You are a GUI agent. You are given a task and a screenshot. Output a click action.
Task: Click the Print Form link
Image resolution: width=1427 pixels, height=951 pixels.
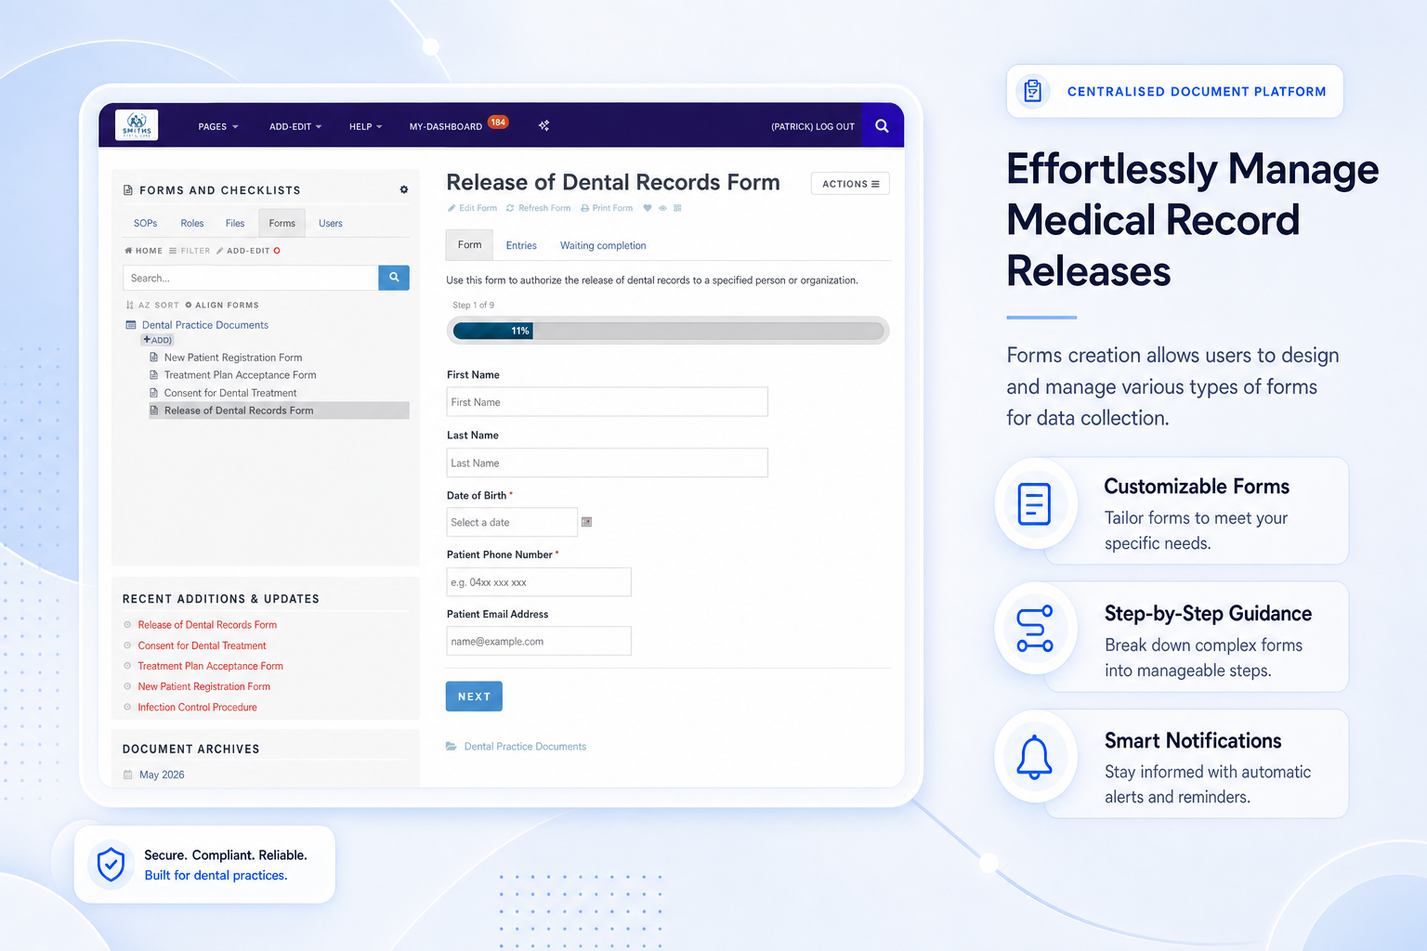point(607,208)
